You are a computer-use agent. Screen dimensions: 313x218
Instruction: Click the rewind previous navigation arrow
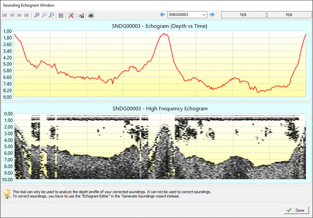click(12, 15)
